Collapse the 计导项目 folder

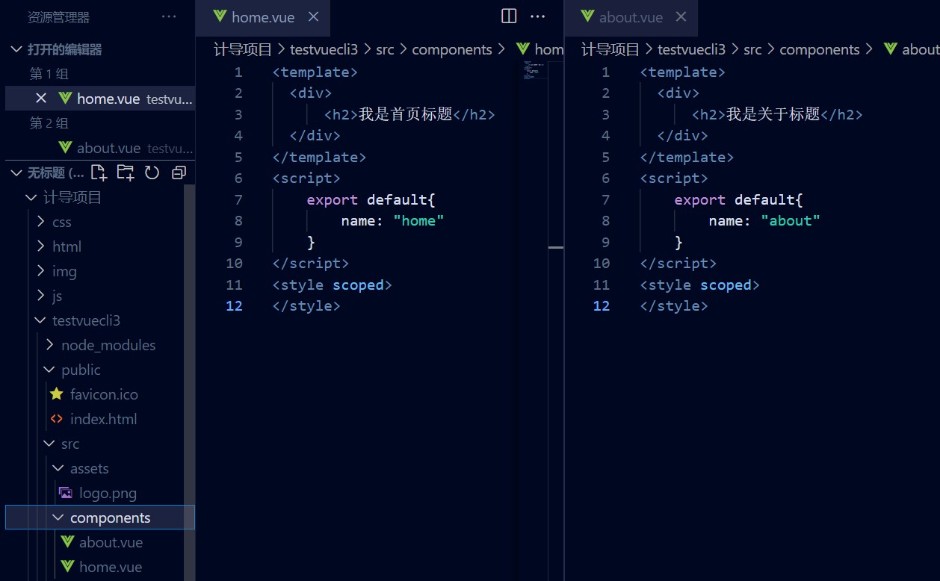pos(31,197)
